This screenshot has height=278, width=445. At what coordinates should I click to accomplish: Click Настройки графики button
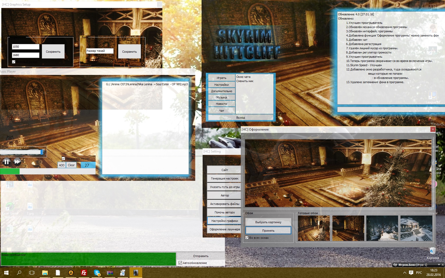pos(225,221)
